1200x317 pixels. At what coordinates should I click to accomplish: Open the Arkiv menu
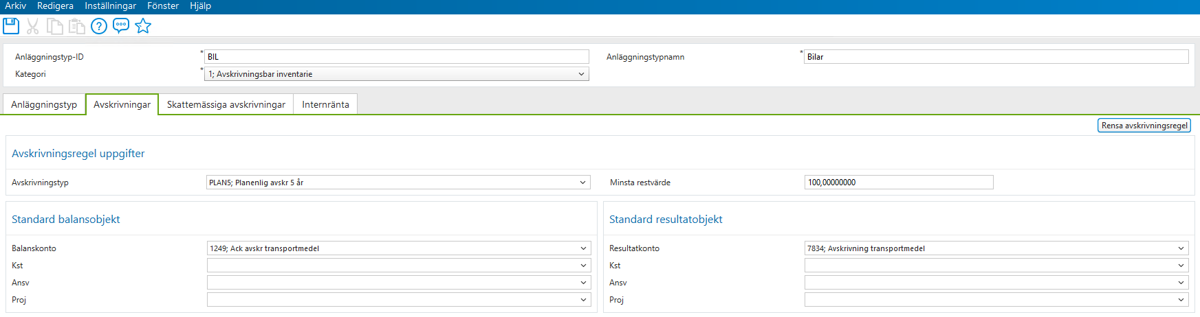click(x=16, y=6)
